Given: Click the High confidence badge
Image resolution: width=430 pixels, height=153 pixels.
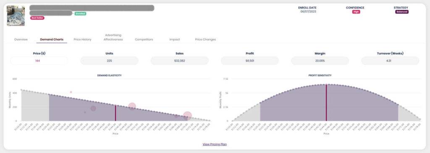Looking at the screenshot, I should coord(356,12).
